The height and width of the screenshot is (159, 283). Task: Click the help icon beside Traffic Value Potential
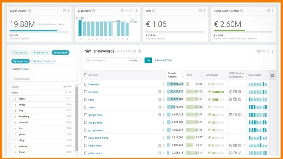point(241,11)
